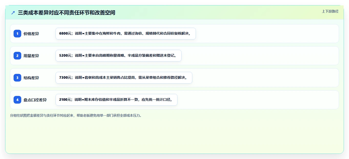This screenshot has height=159, width=349.
Task: Click the number 4 badge for 盘点口径差异
Action: point(17,100)
